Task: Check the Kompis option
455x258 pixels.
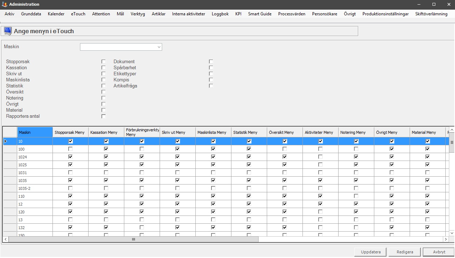Action: click(211, 80)
